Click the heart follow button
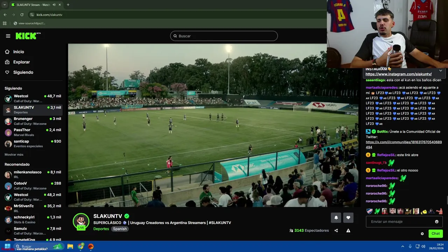 (348, 217)
